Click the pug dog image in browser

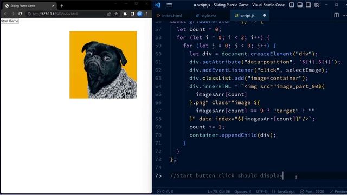(x=103, y=65)
